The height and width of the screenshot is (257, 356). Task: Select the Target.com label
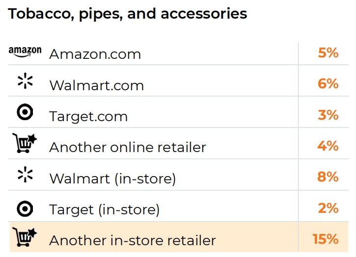click(x=88, y=117)
